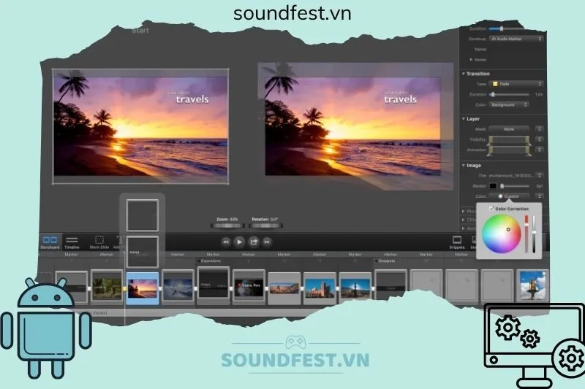Screen dimensions: 585x389
Task: Collapse the Image section
Action: point(464,166)
